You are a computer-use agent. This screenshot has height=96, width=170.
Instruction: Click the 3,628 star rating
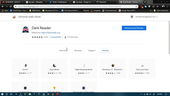[40, 37]
